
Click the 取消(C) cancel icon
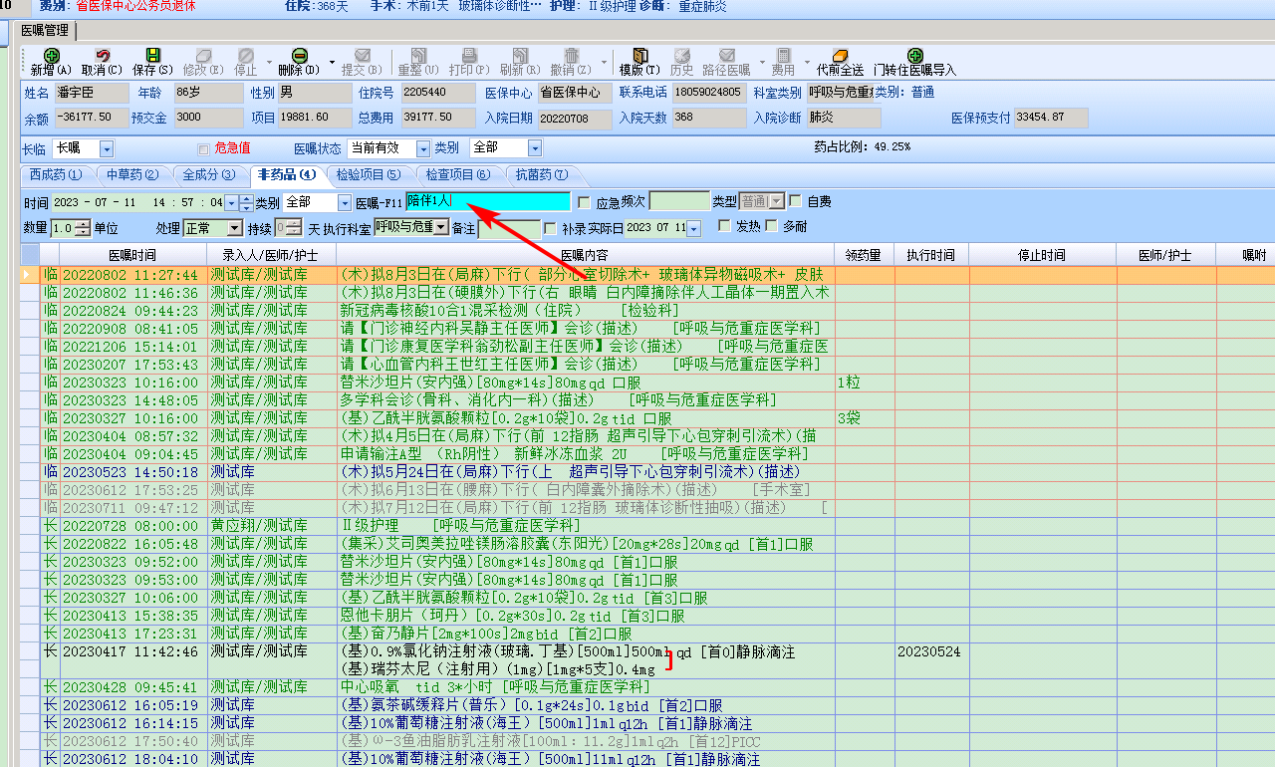(102, 56)
